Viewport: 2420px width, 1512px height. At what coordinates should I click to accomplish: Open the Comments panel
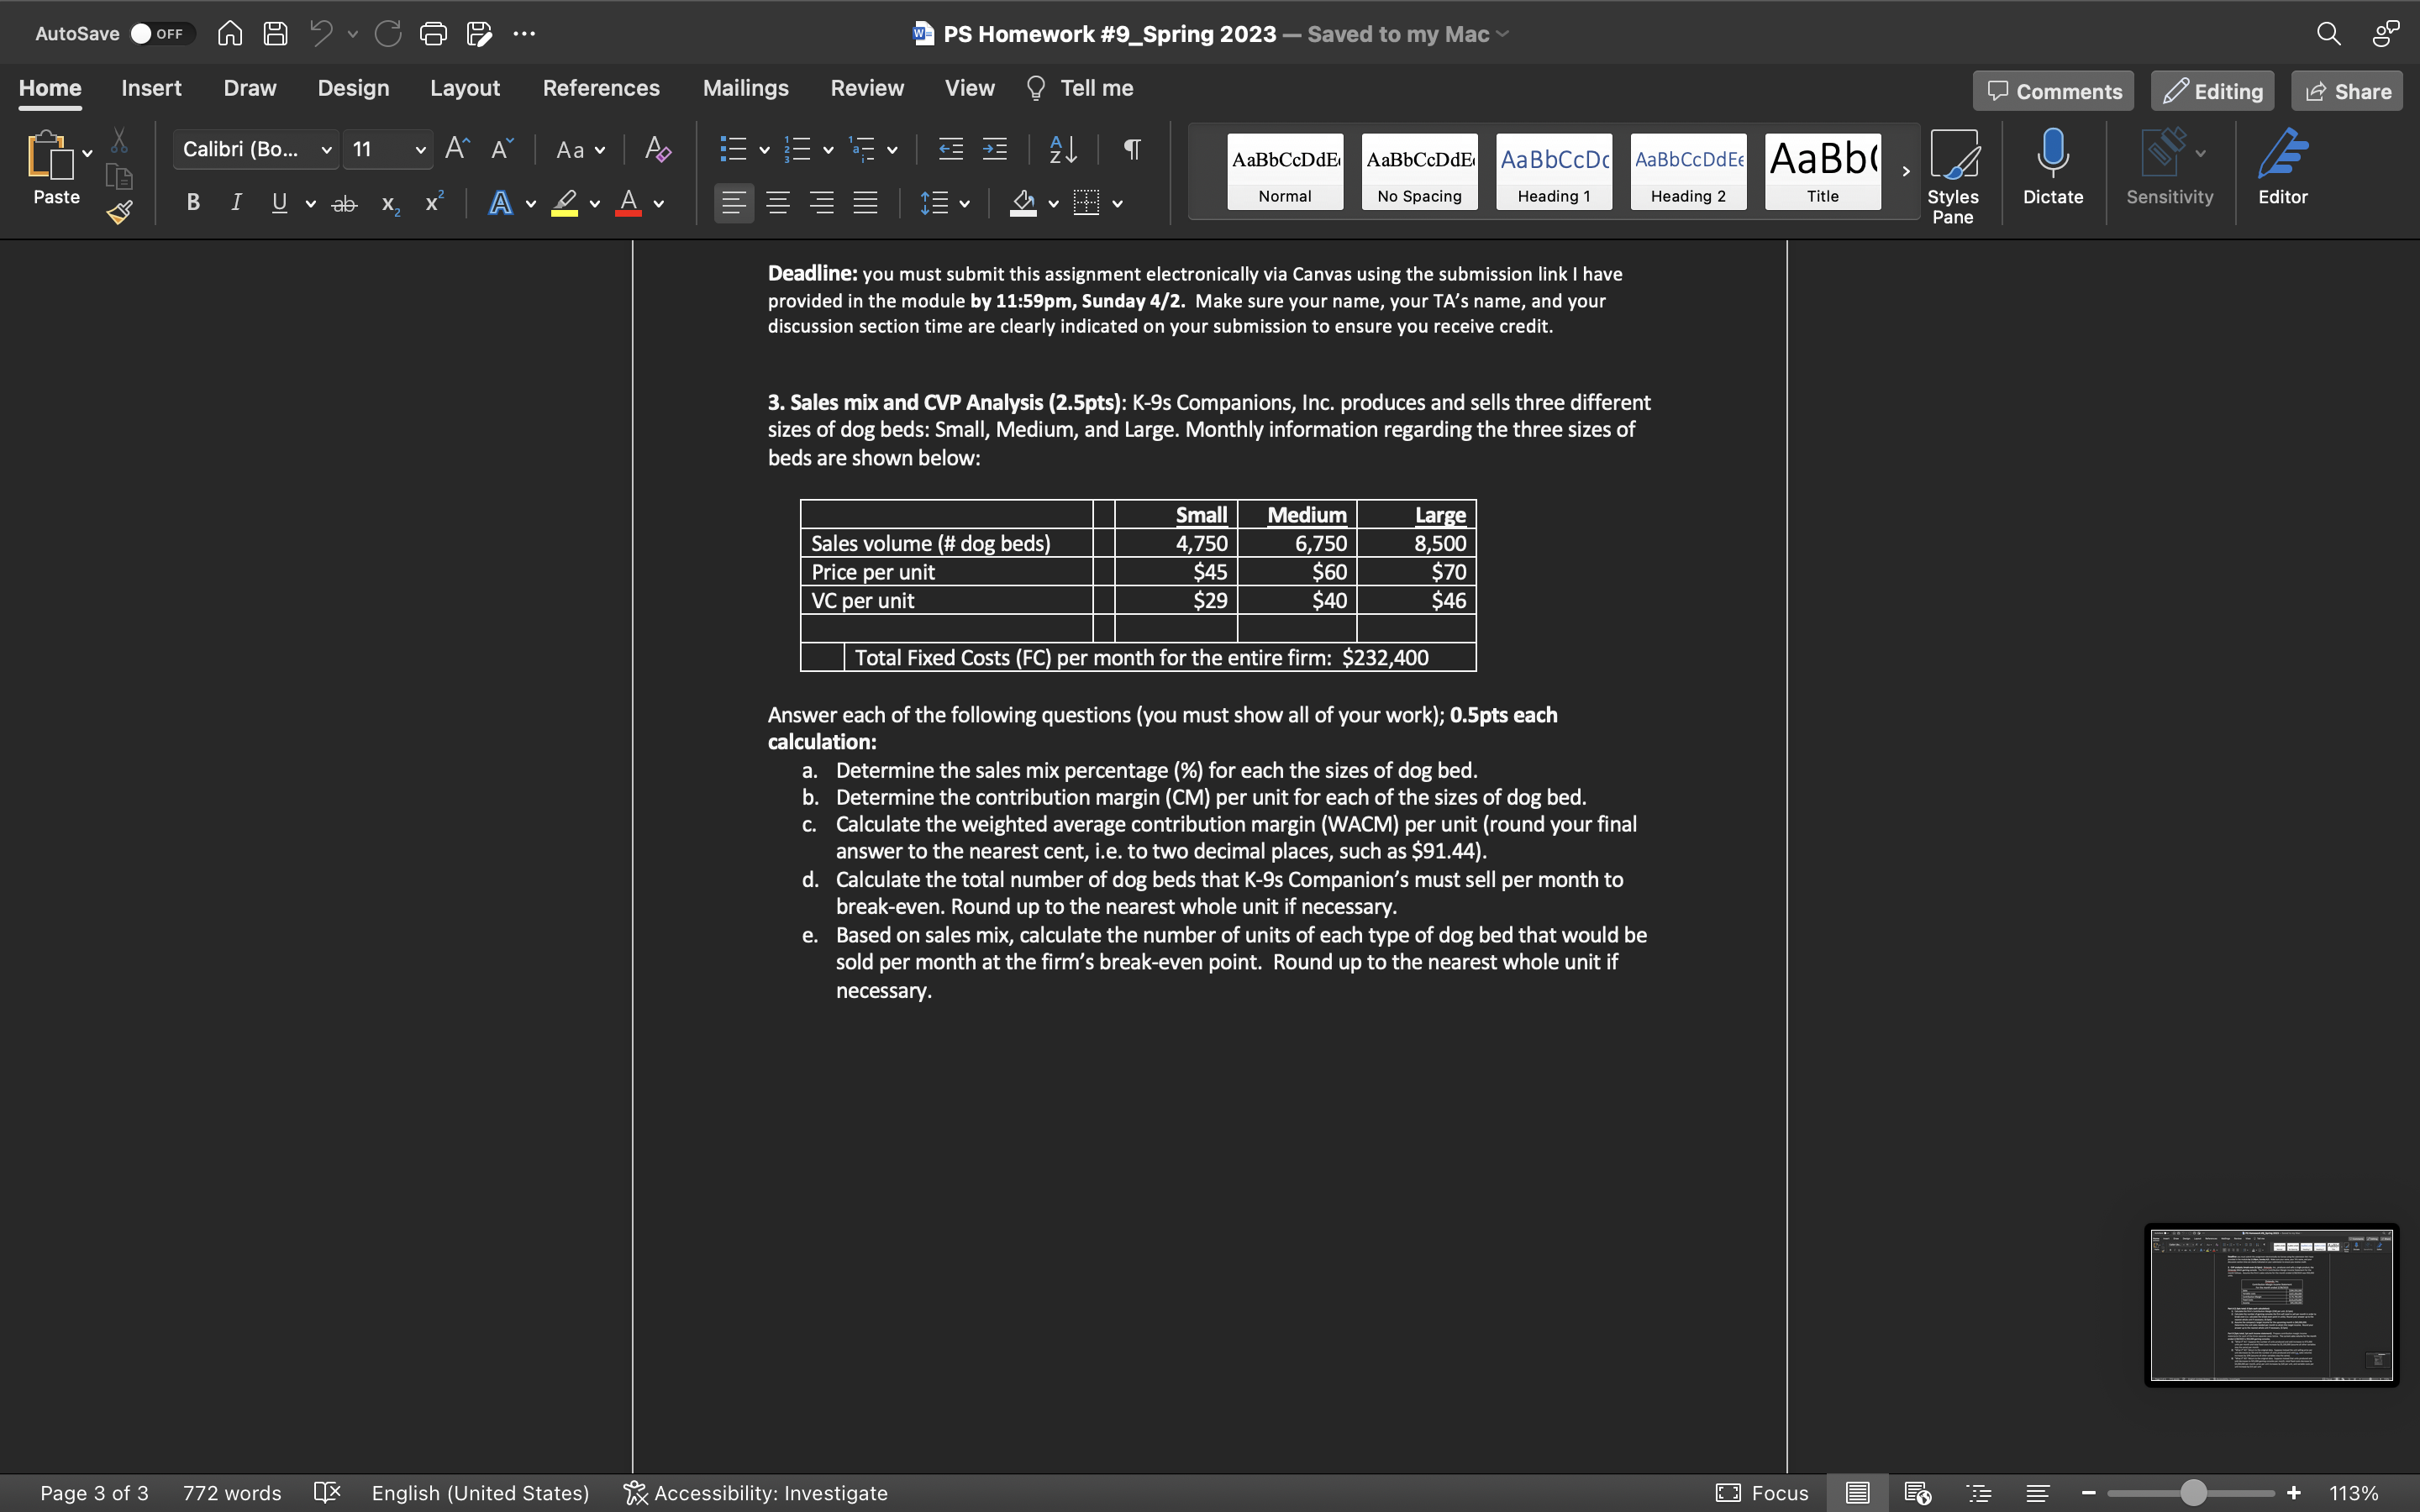tap(2051, 90)
